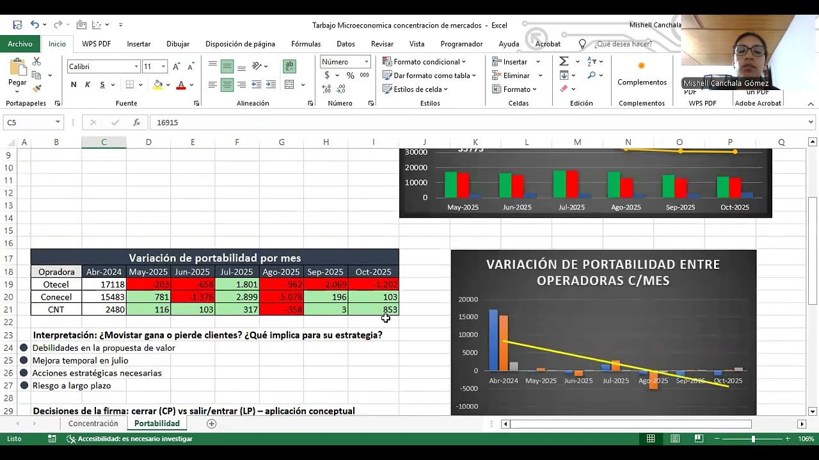Increase decimal places

pyautogui.click(x=326, y=89)
